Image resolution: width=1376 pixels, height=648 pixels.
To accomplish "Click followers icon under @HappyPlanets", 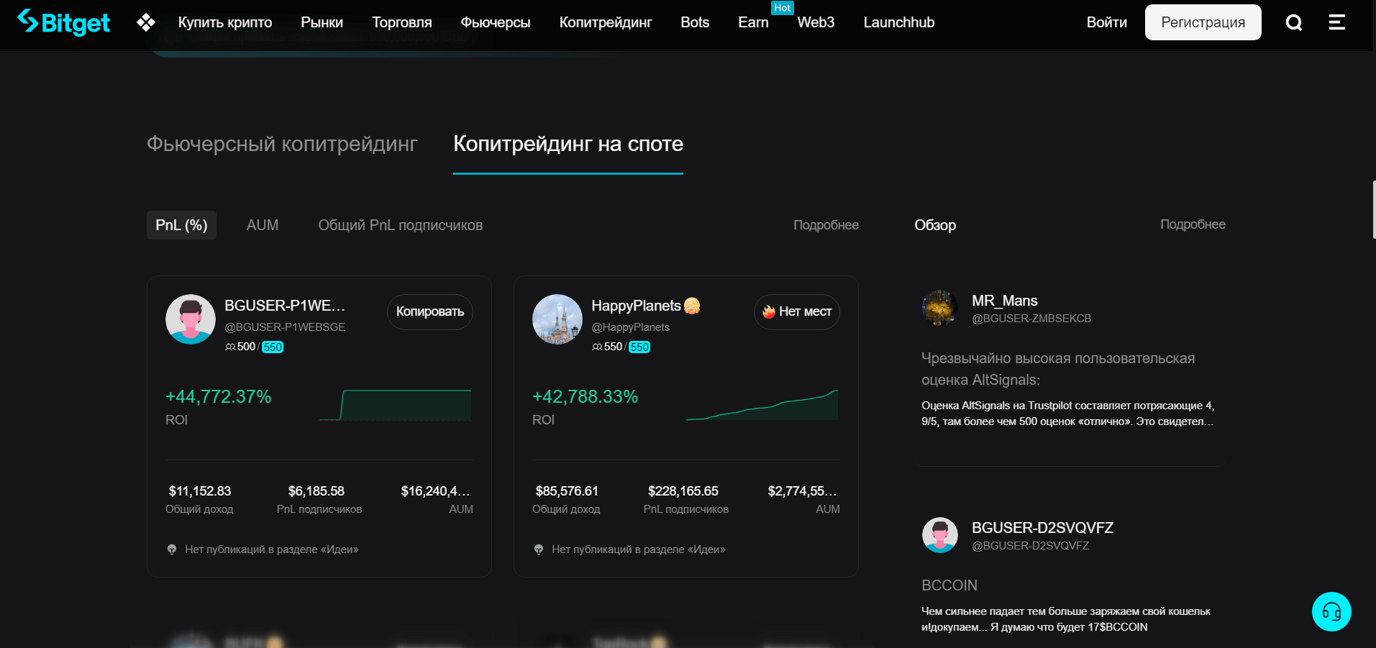I will click(x=597, y=347).
